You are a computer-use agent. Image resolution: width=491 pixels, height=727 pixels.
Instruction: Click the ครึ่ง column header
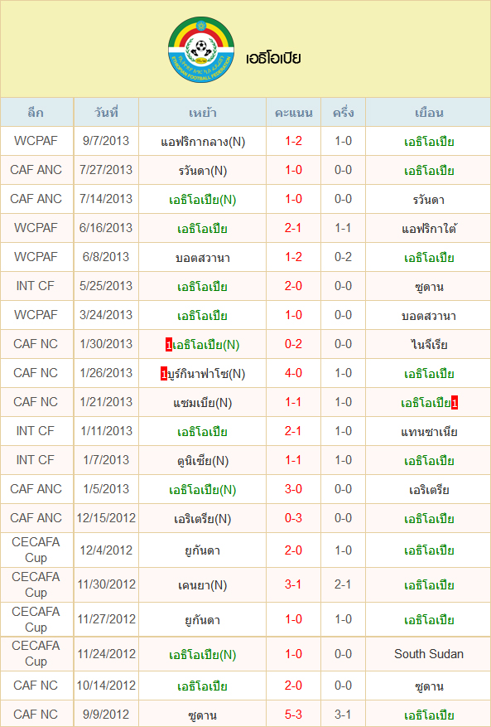[344, 113]
